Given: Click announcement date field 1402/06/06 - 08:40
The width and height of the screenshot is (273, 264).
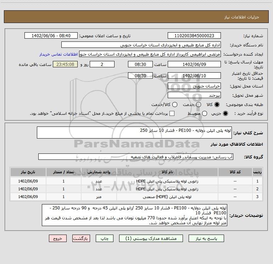Looking at the screenshot, I should (x=51, y=36).
